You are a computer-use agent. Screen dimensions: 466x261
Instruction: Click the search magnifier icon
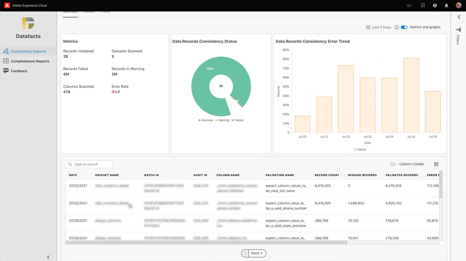click(70, 164)
